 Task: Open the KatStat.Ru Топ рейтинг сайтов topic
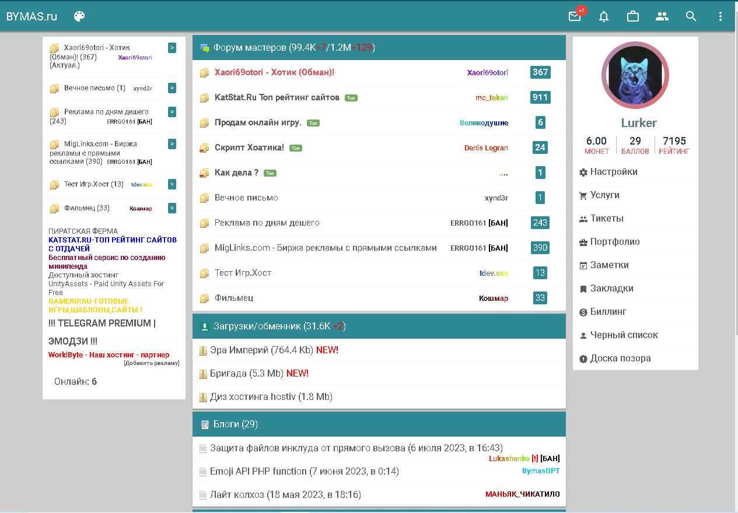[277, 97]
